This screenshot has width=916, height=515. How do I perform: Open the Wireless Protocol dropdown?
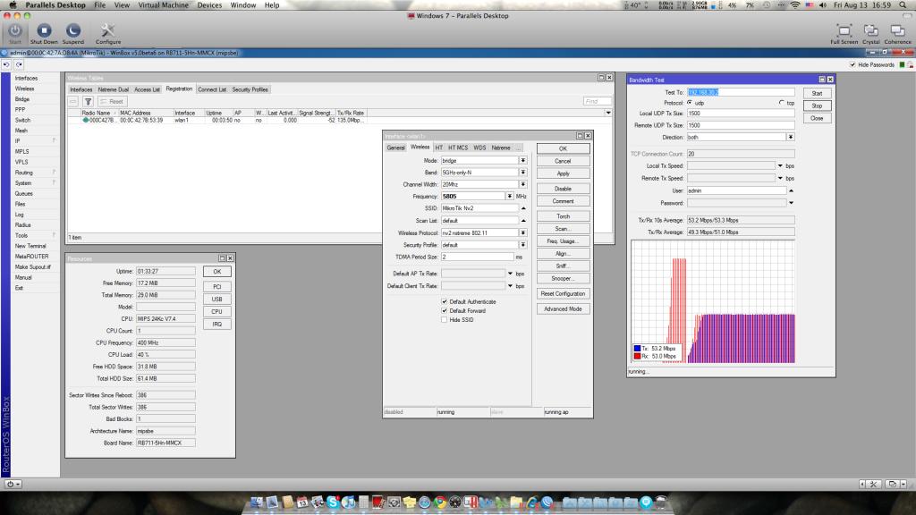(x=522, y=232)
